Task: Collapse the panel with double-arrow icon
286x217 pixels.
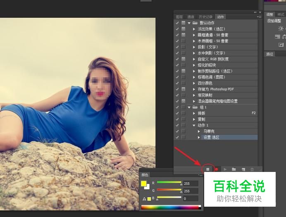Action: (x=255, y=12)
